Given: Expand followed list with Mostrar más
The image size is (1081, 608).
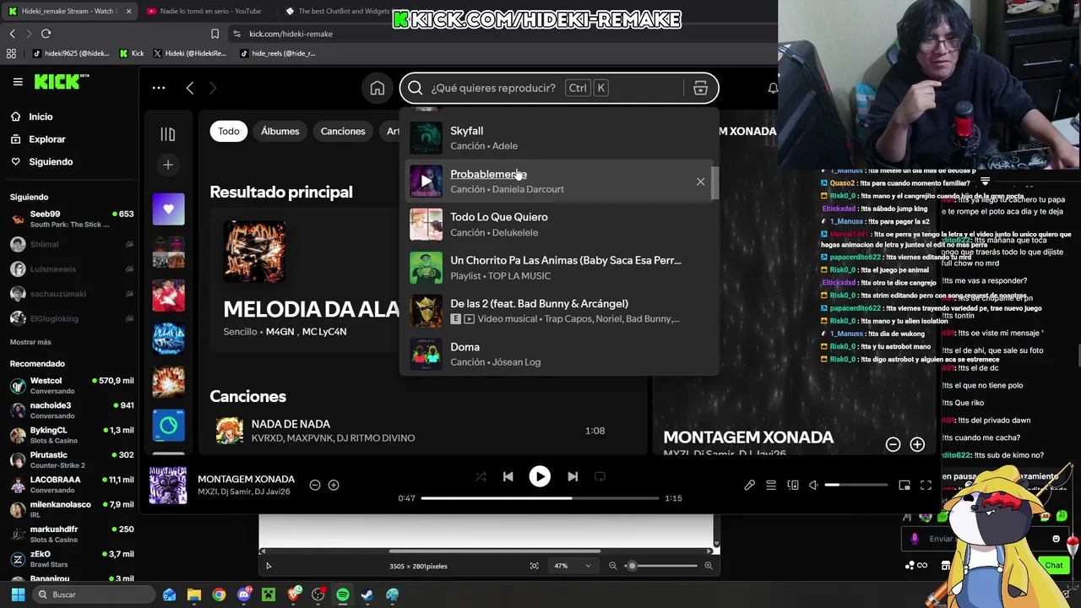Looking at the screenshot, I should (x=30, y=342).
